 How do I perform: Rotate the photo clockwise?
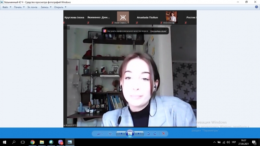pyautogui.click(x=155, y=133)
